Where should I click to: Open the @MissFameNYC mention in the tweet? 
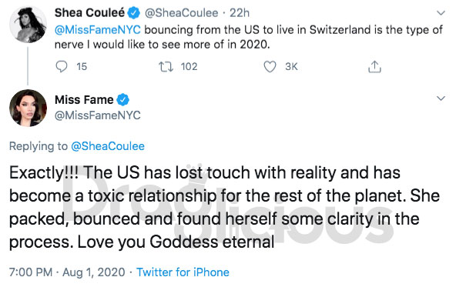point(98,30)
